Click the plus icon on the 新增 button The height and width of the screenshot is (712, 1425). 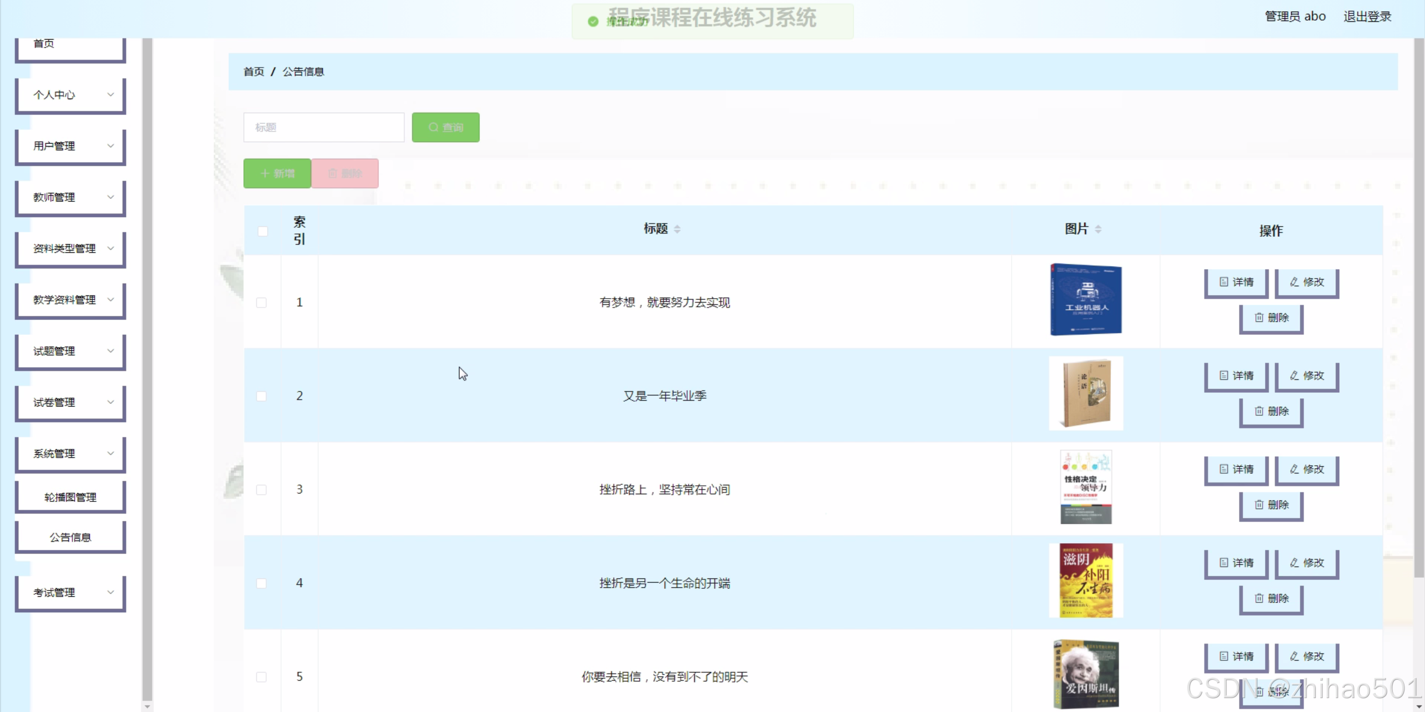point(265,174)
